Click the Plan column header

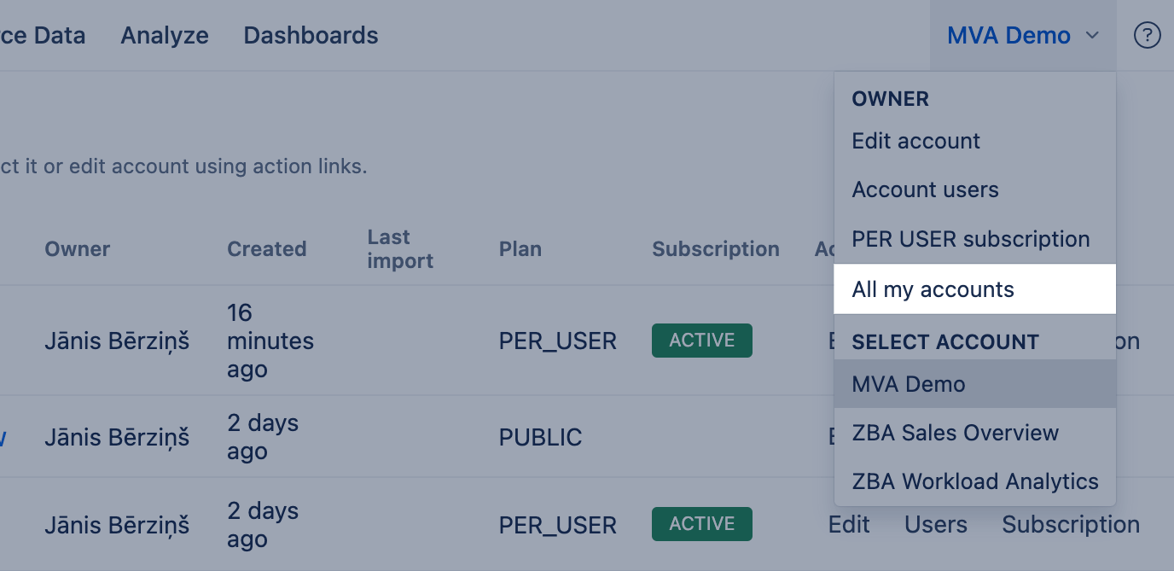[x=520, y=249]
